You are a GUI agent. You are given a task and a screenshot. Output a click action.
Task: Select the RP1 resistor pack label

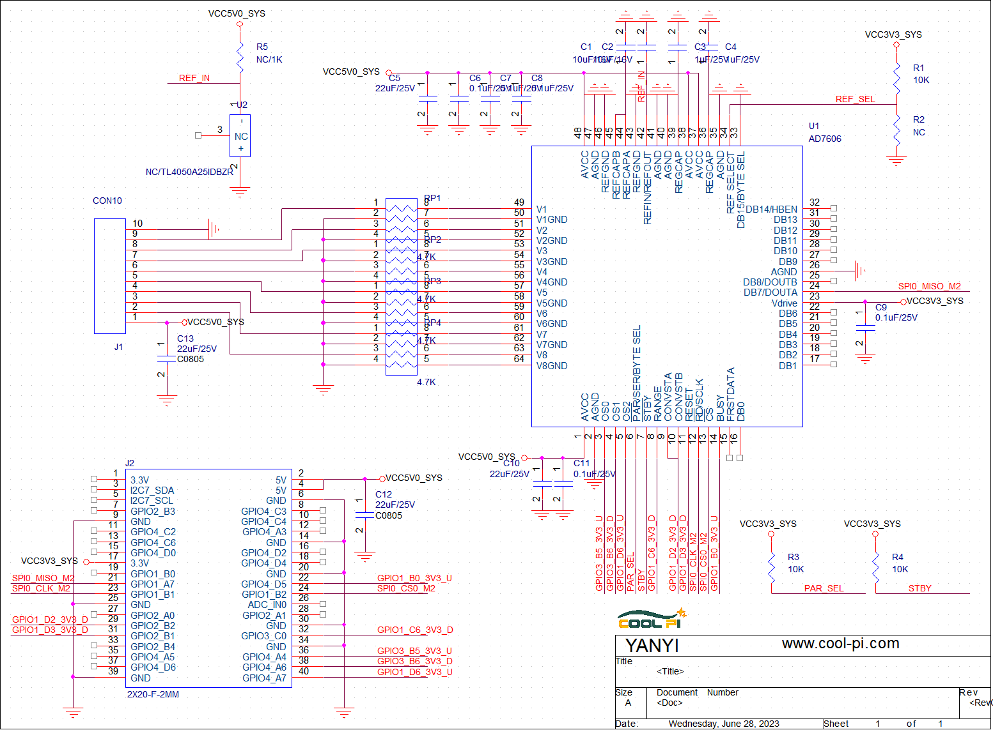click(x=432, y=198)
